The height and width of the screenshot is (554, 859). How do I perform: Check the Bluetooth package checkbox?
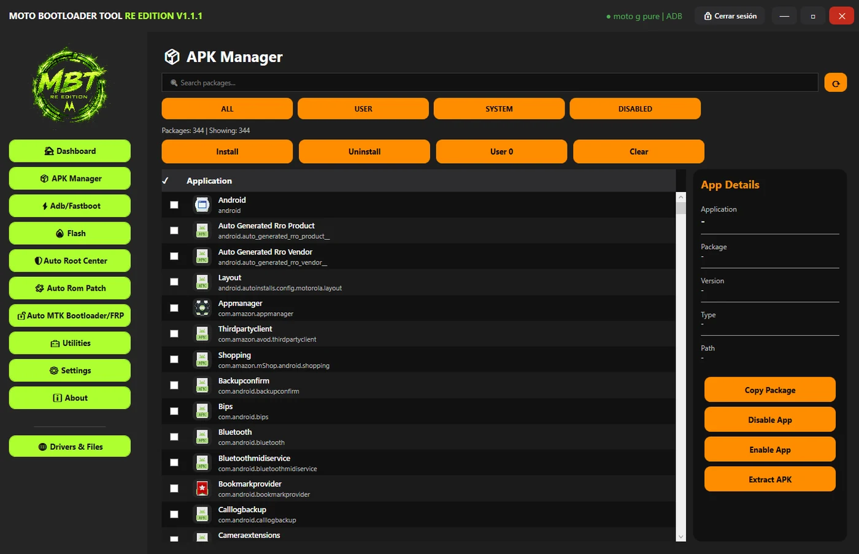174,437
